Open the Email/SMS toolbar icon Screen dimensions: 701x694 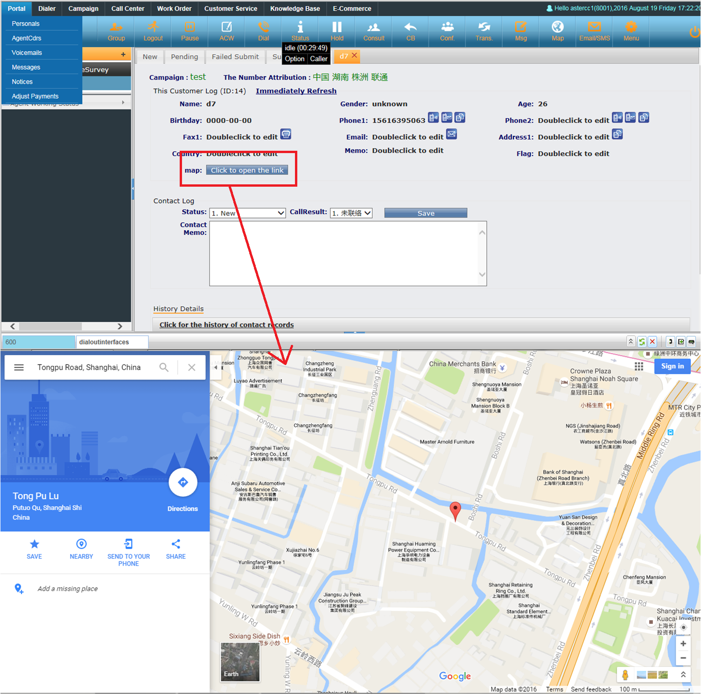coord(594,31)
